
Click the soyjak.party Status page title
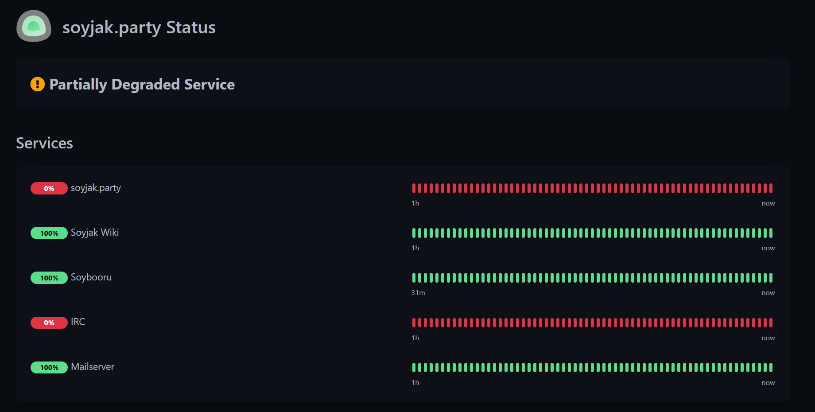(x=139, y=27)
